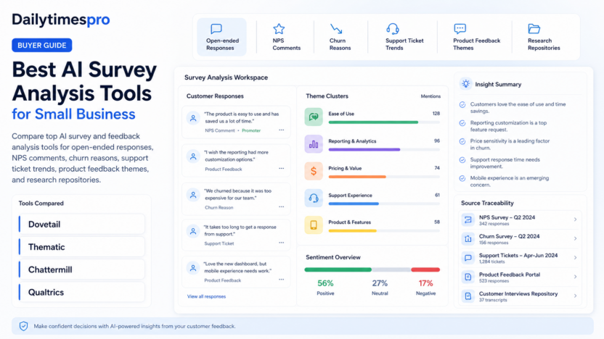Click the "342 responses" text

coord(494,224)
